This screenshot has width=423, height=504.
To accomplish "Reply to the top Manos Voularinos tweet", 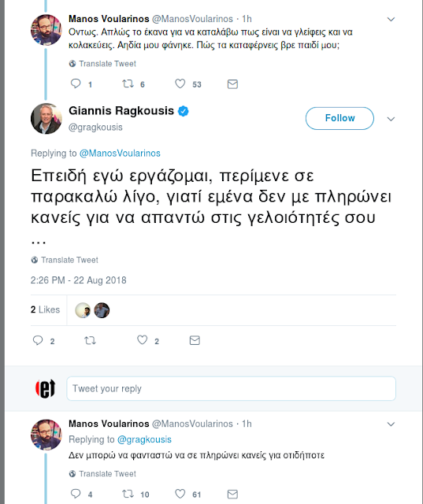I will pyautogui.click(x=76, y=84).
